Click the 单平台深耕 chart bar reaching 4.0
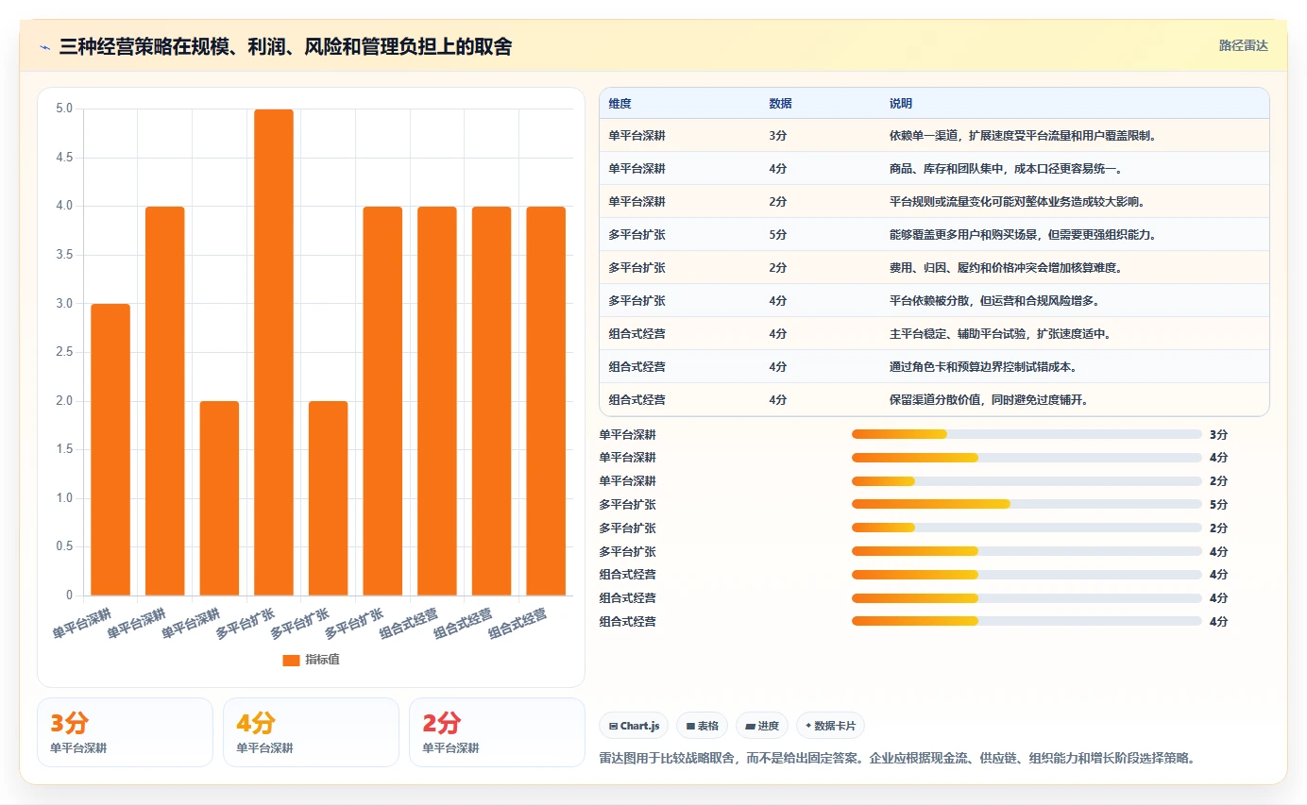This screenshot has width=1307, height=805. coord(164,401)
